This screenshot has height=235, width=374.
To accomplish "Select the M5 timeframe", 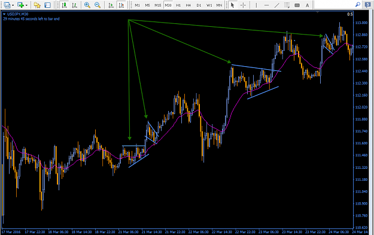I will (147, 5).
